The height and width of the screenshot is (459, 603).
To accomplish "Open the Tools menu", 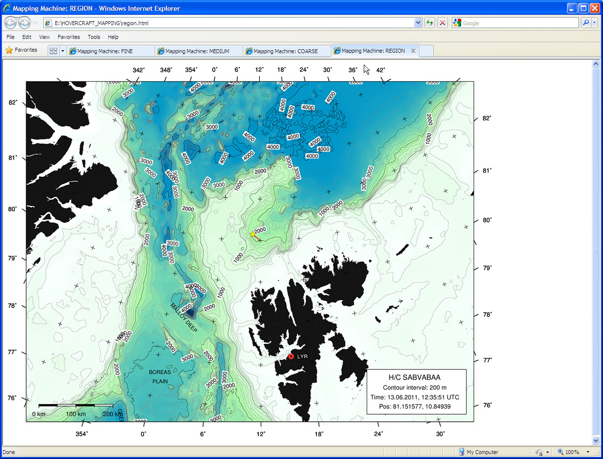I will [94, 37].
